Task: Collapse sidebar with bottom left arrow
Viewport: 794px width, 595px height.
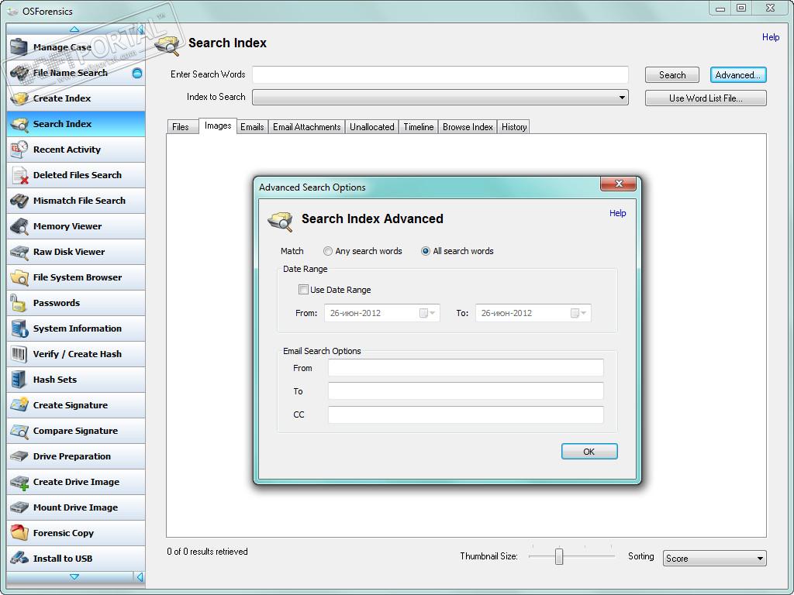Action: click(140, 576)
